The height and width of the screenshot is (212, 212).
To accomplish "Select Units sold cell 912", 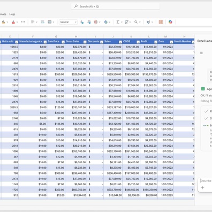I will pyautogui.click(x=10, y=195).
